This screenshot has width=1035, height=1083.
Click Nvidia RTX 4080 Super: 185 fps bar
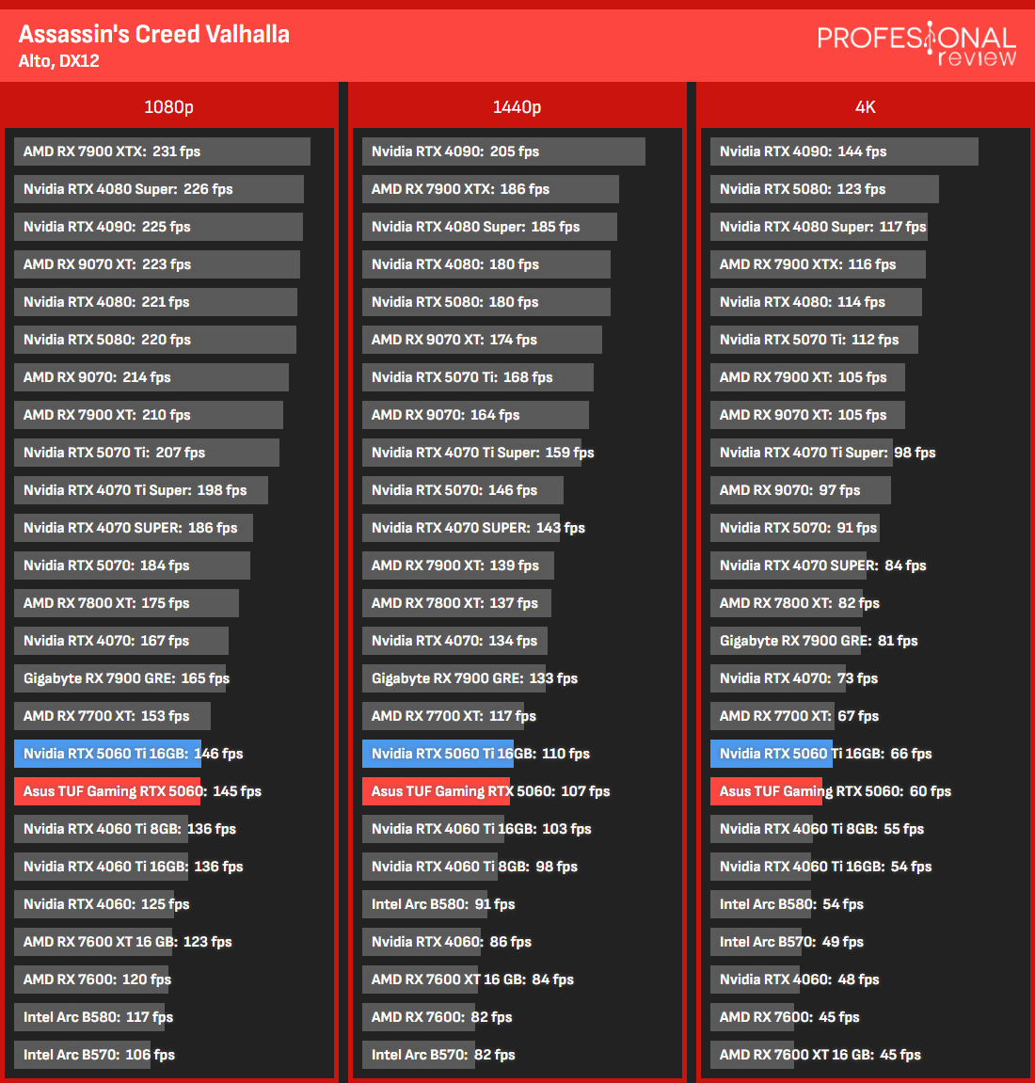click(489, 227)
